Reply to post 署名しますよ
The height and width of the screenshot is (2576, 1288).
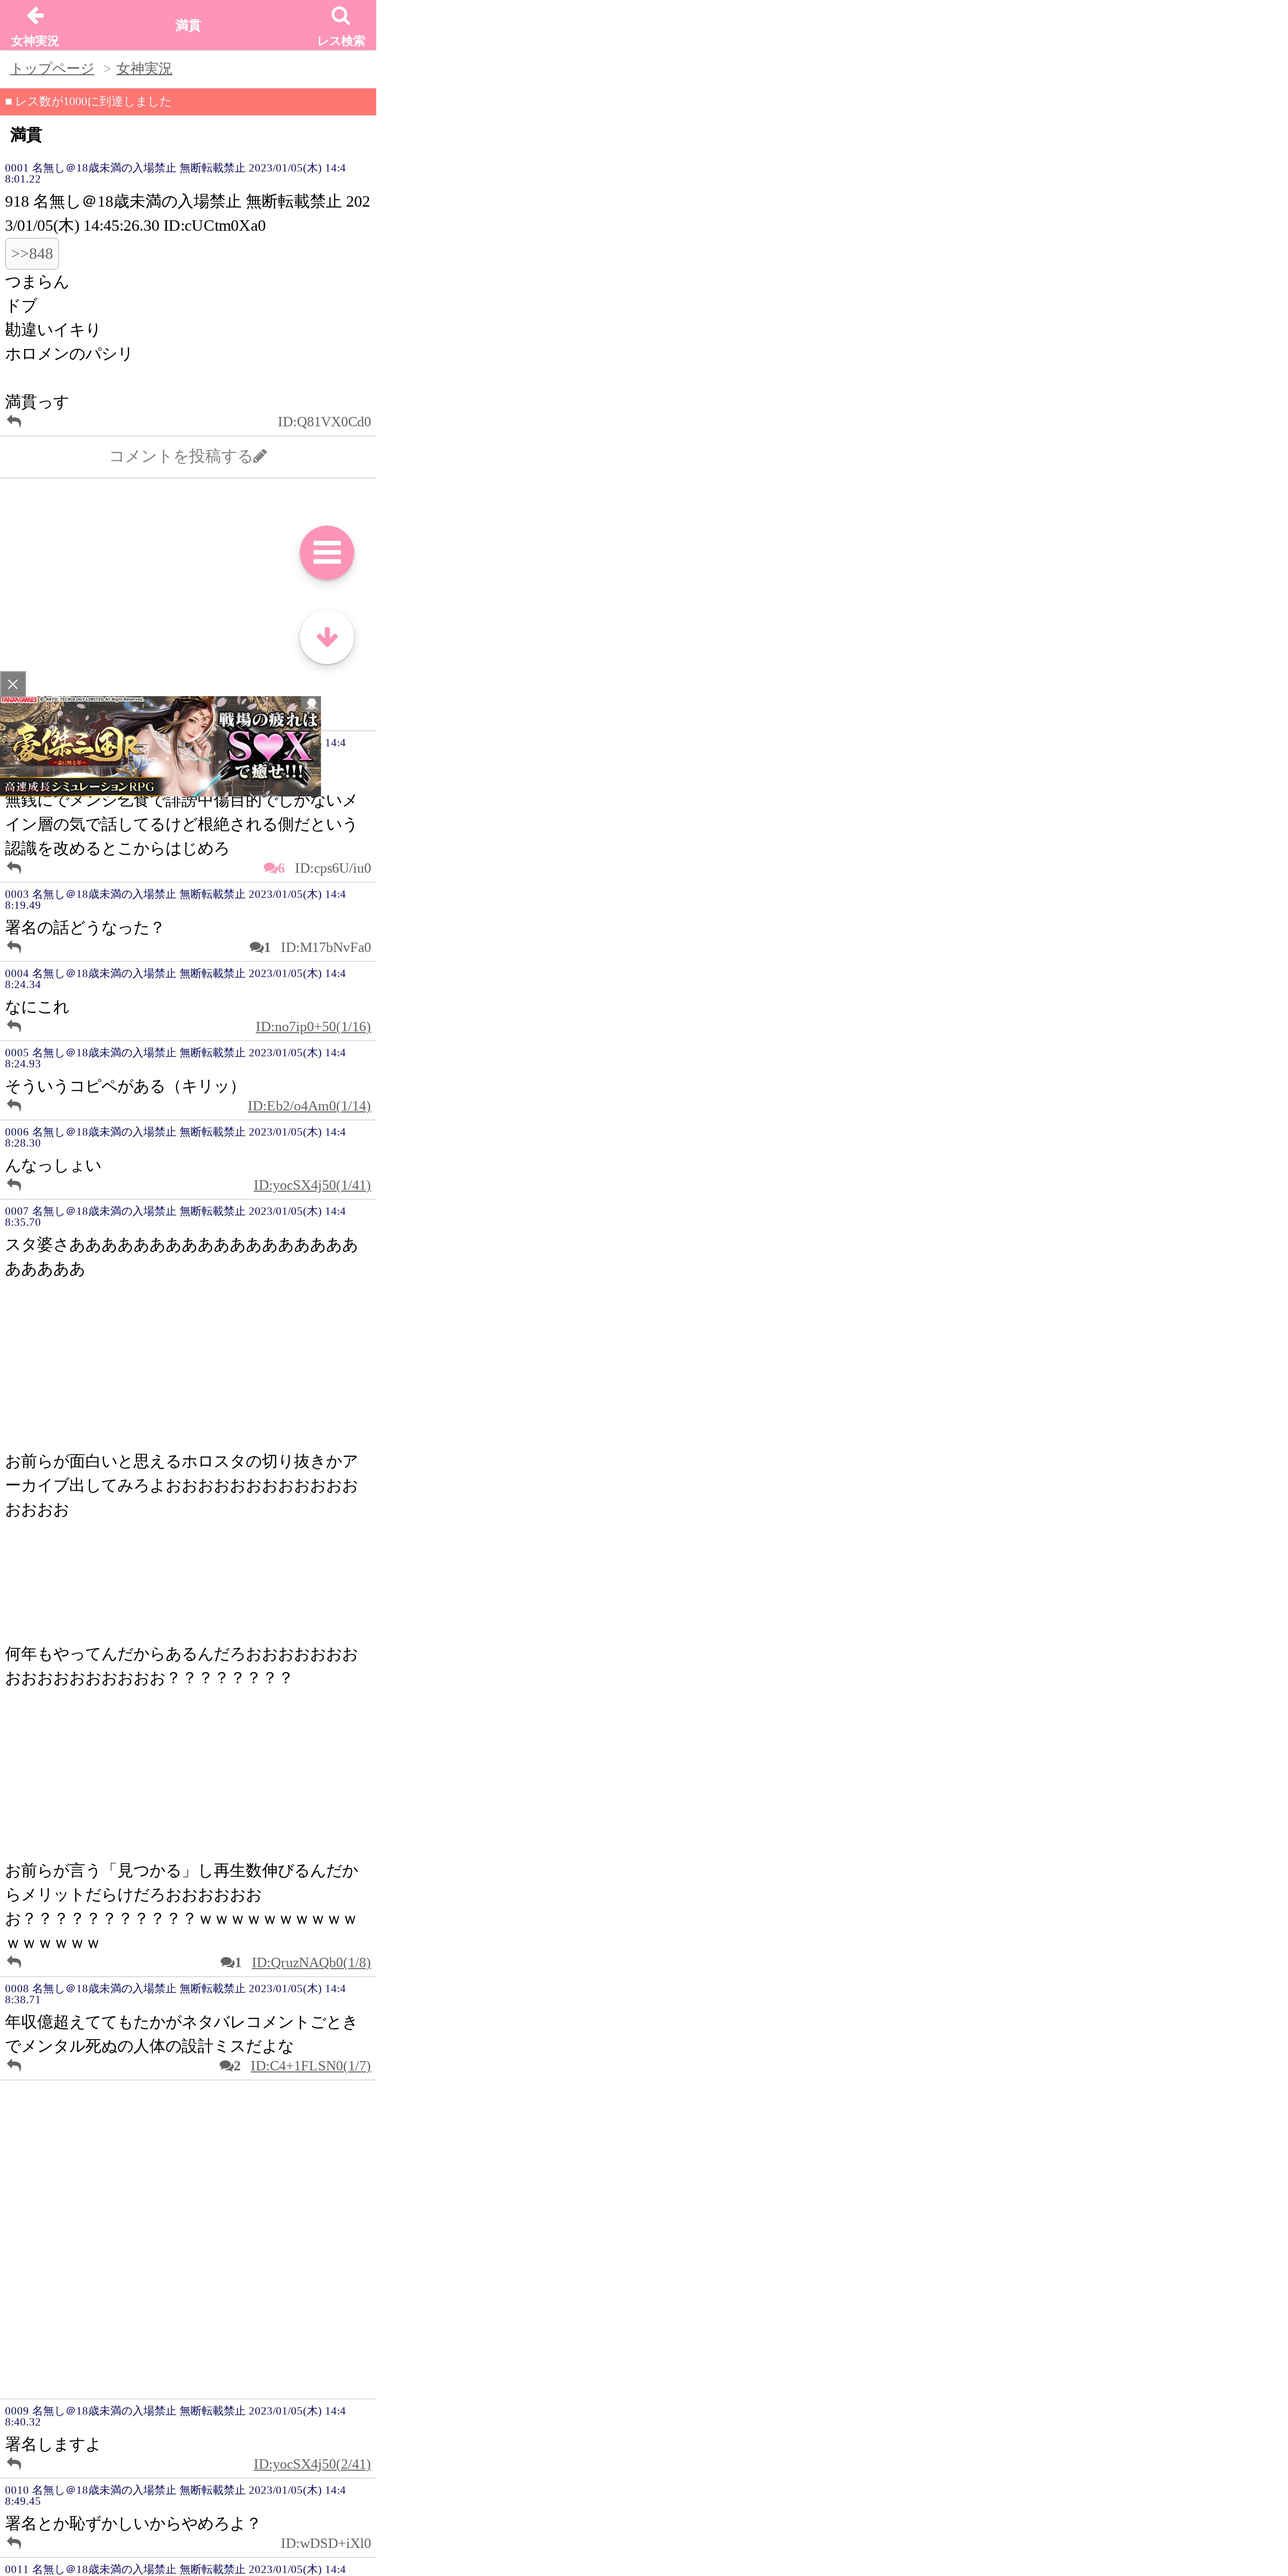14,2463
